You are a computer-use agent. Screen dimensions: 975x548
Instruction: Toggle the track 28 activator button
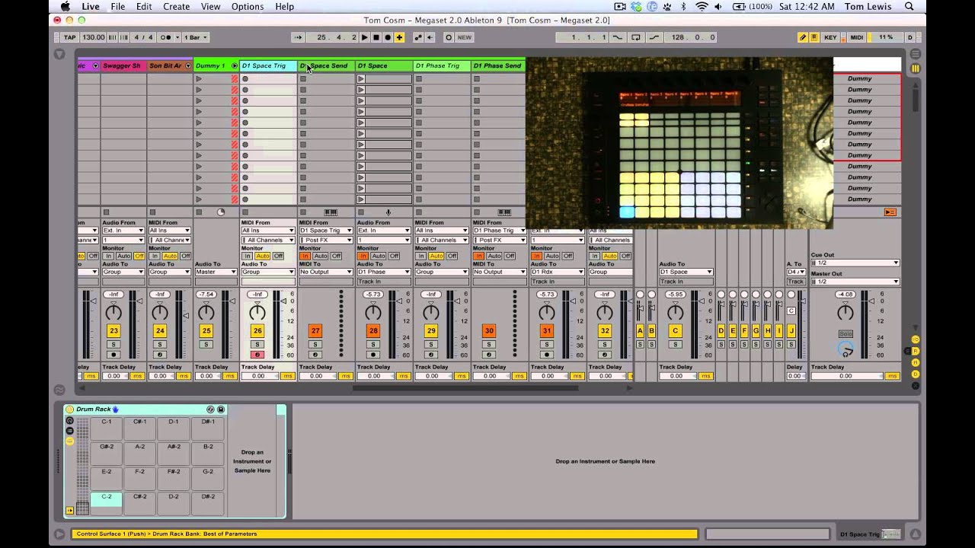(x=373, y=331)
